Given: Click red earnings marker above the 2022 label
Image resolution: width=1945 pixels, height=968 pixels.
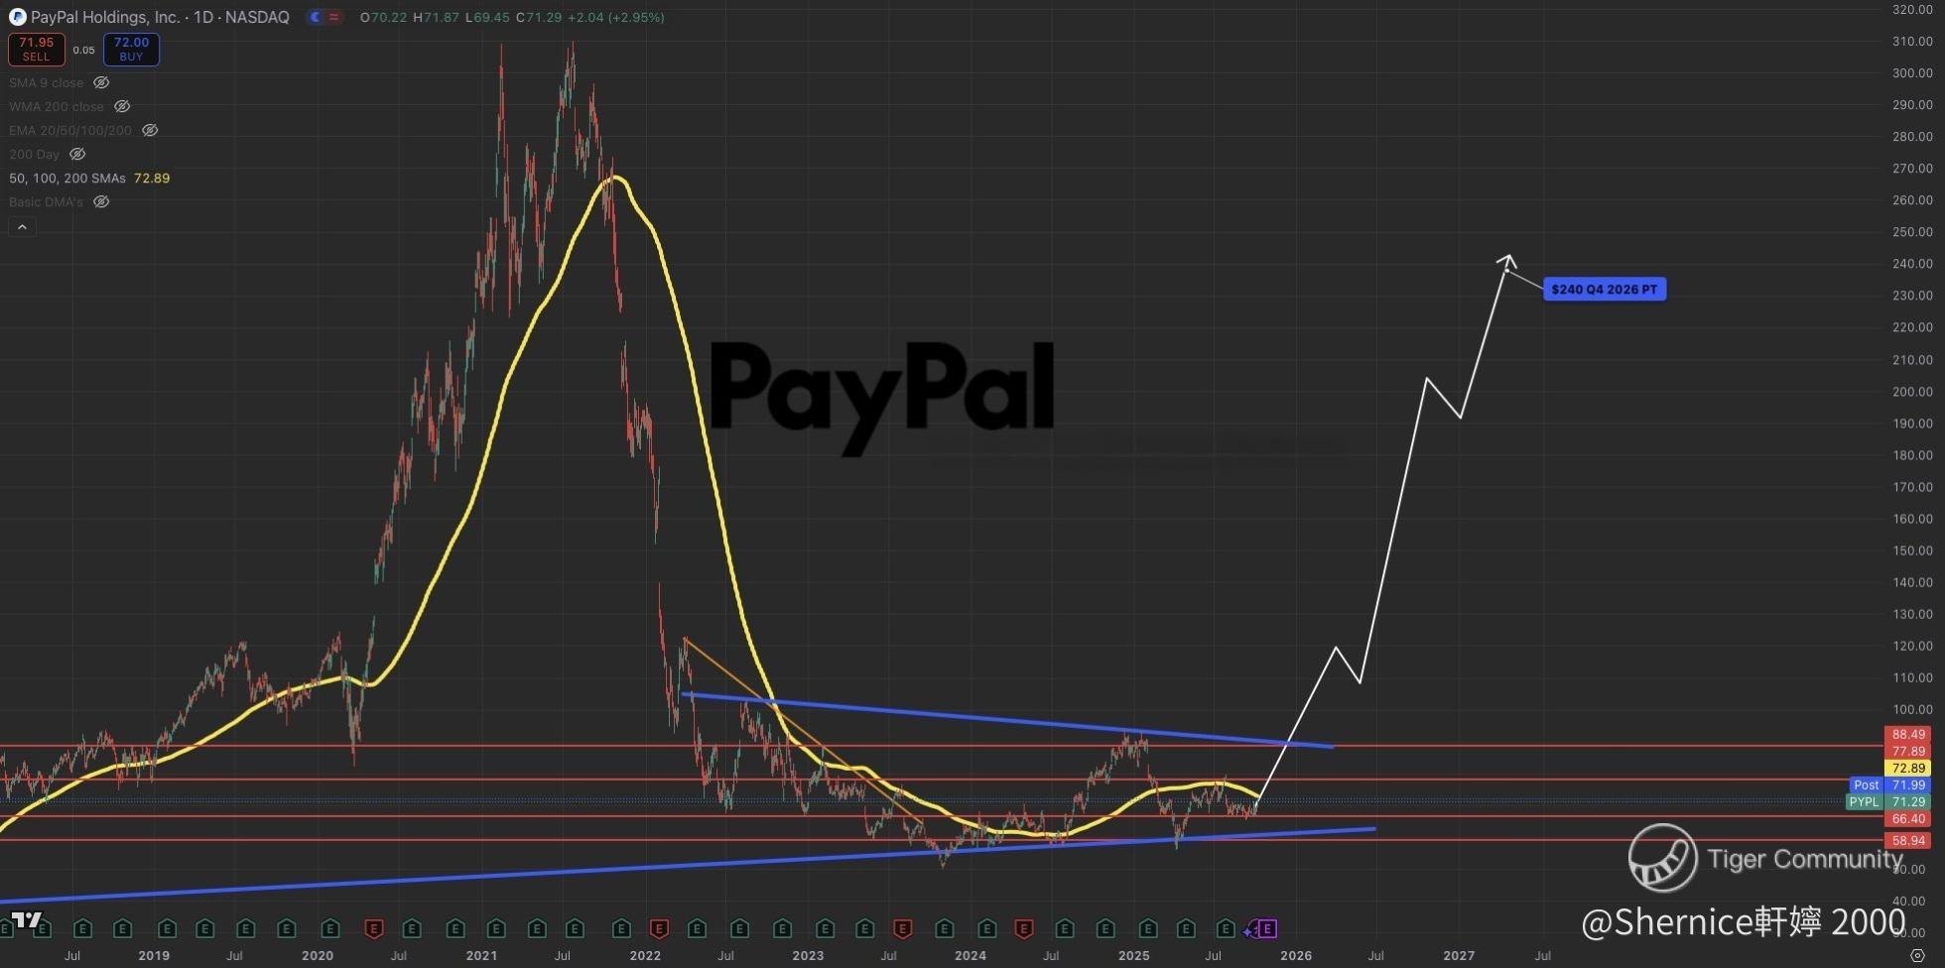Looking at the screenshot, I should coord(658,929).
